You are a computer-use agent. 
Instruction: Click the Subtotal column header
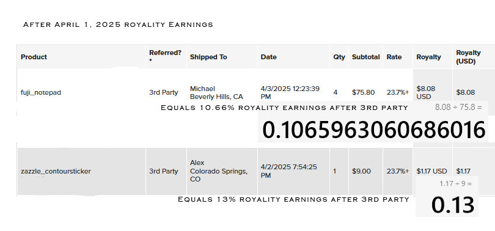(x=366, y=57)
